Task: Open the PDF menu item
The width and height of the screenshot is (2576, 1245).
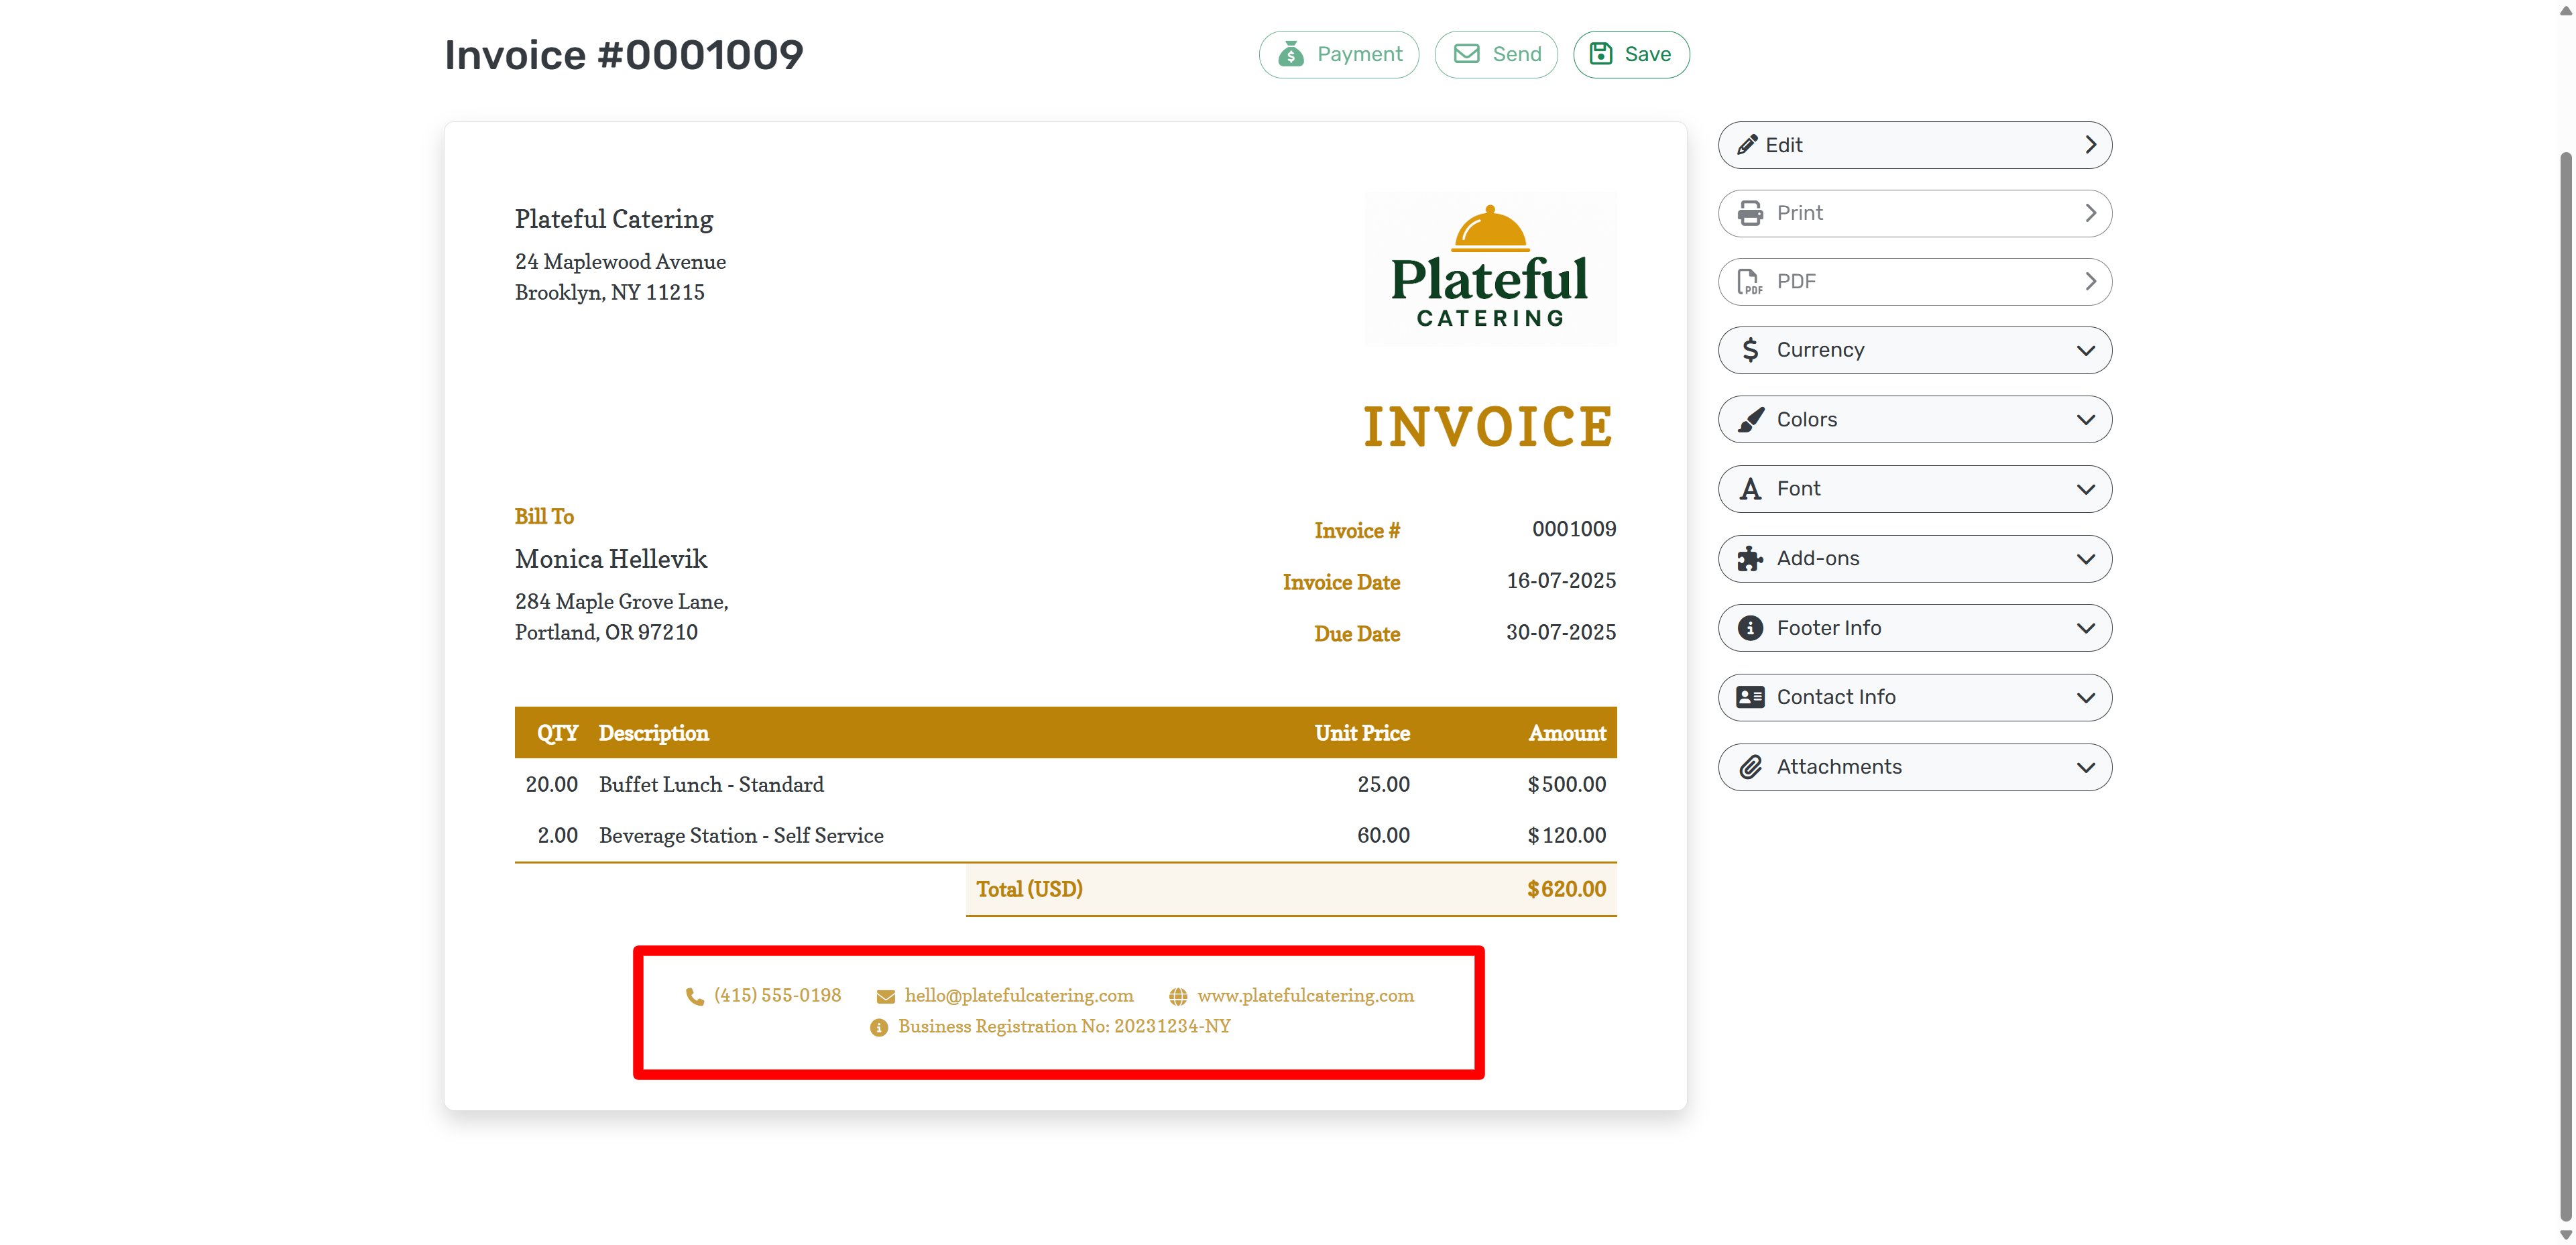Action: [1914, 282]
